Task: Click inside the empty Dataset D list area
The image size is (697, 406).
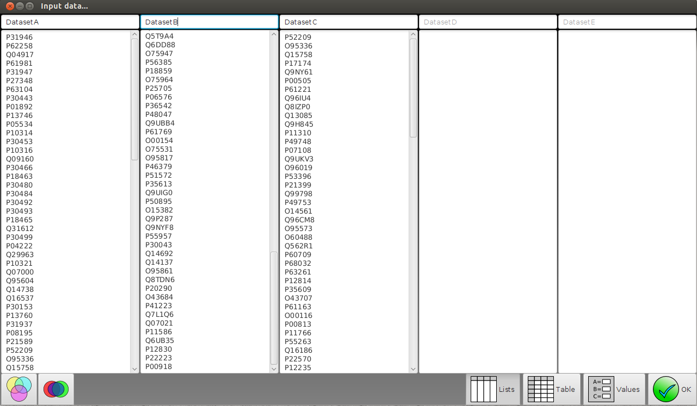Action: pyautogui.click(x=488, y=201)
